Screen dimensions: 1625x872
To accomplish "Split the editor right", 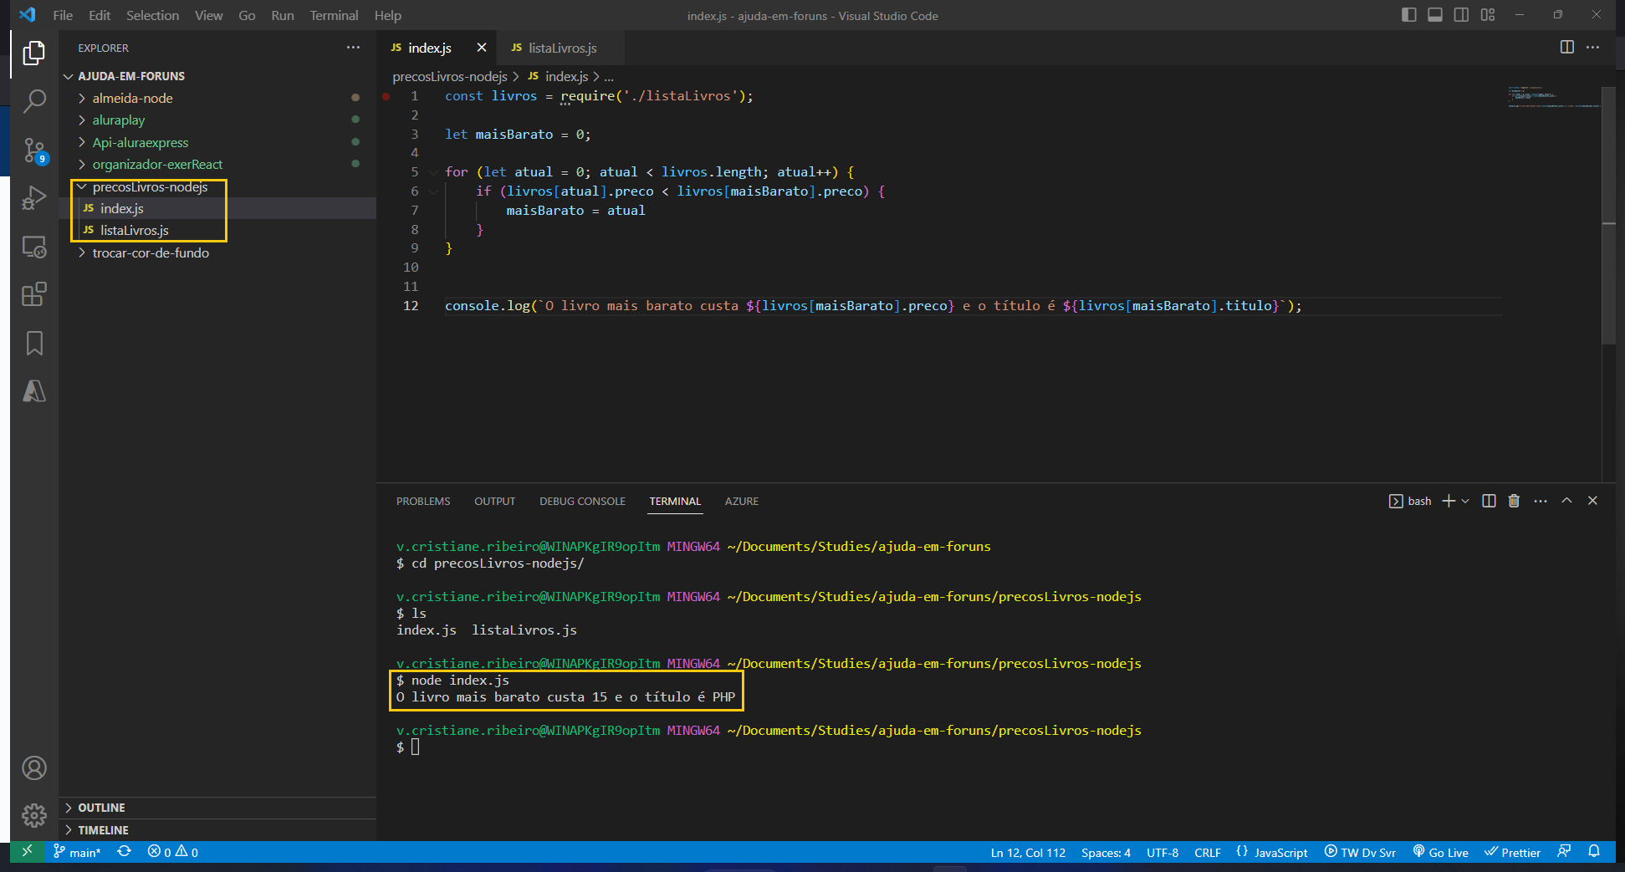I will tap(1567, 48).
